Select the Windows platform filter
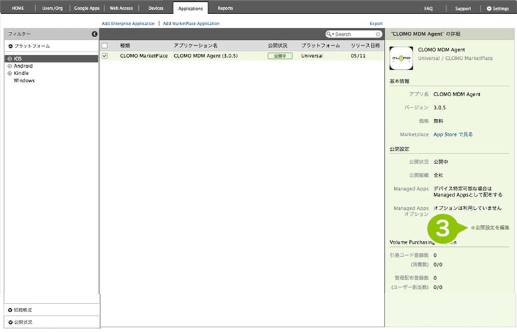Viewport: 517px width, 332px height. pyautogui.click(x=24, y=80)
